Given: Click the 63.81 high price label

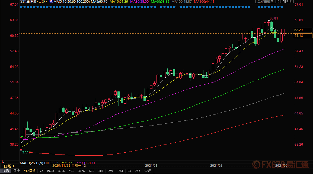Looking at the screenshot, I should (274, 18).
